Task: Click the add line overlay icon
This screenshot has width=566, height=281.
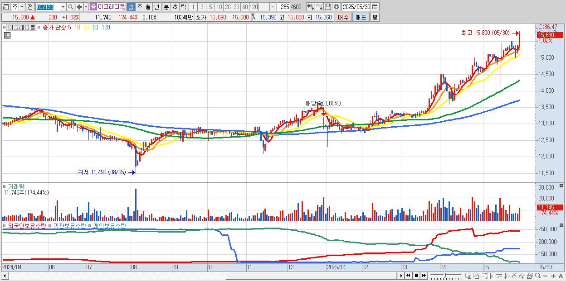Action: pyautogui.click(x=319, y=7)
